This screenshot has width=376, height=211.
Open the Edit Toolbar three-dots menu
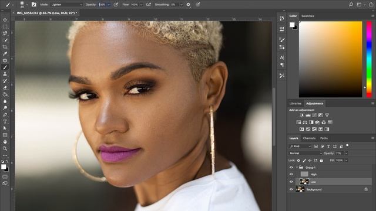coord(5,155)
